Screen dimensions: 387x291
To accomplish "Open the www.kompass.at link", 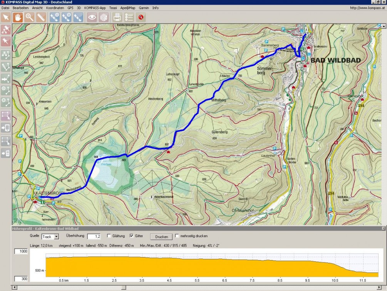I will [367, 8].
